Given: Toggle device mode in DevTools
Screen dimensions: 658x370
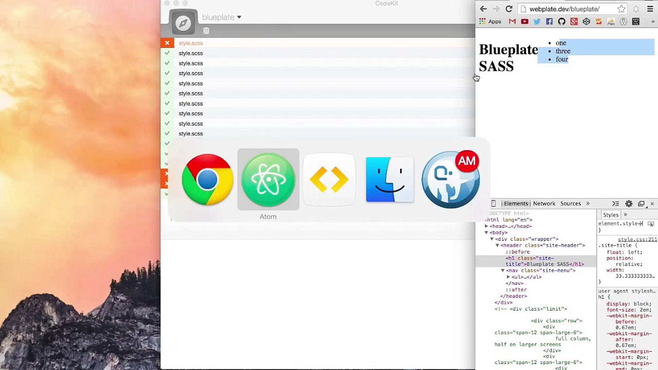Looking at the screenshot, I should [493, 203].
